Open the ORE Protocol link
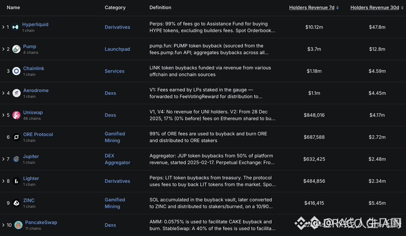 click(x=38, y=134)
